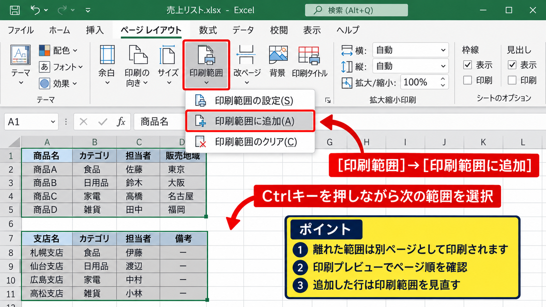Open the 横 width dropdown set to 自動
The height and width of the screenshot is (307, 546).
point(410,50)
